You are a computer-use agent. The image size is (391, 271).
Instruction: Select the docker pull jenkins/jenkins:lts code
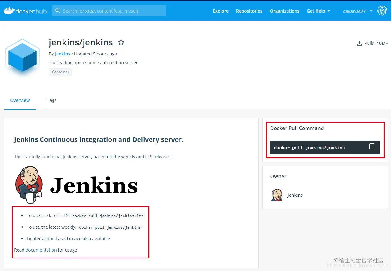[x=108, y=216]
